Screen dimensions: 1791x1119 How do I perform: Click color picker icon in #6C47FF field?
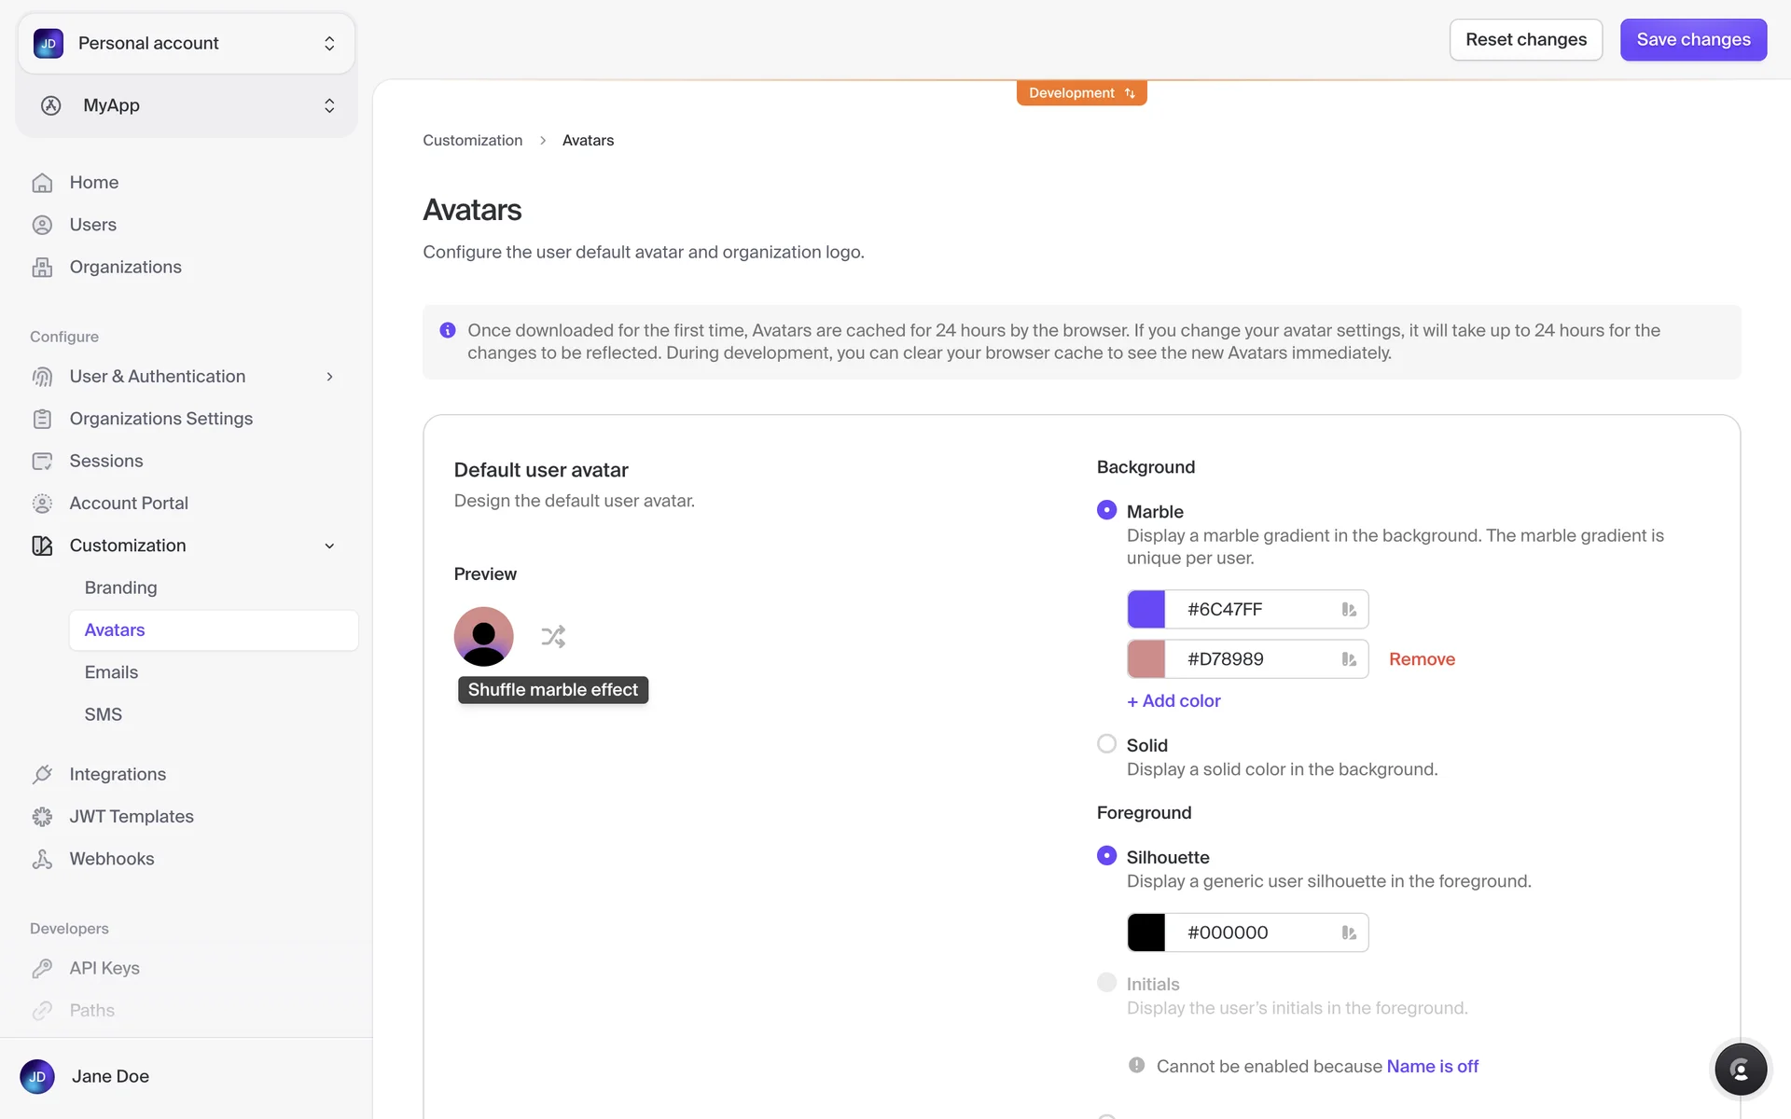1349,610
